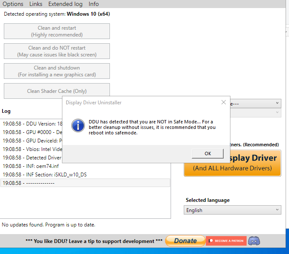Select log row 'INF: oem74.inf'

(x=85, y=166)
